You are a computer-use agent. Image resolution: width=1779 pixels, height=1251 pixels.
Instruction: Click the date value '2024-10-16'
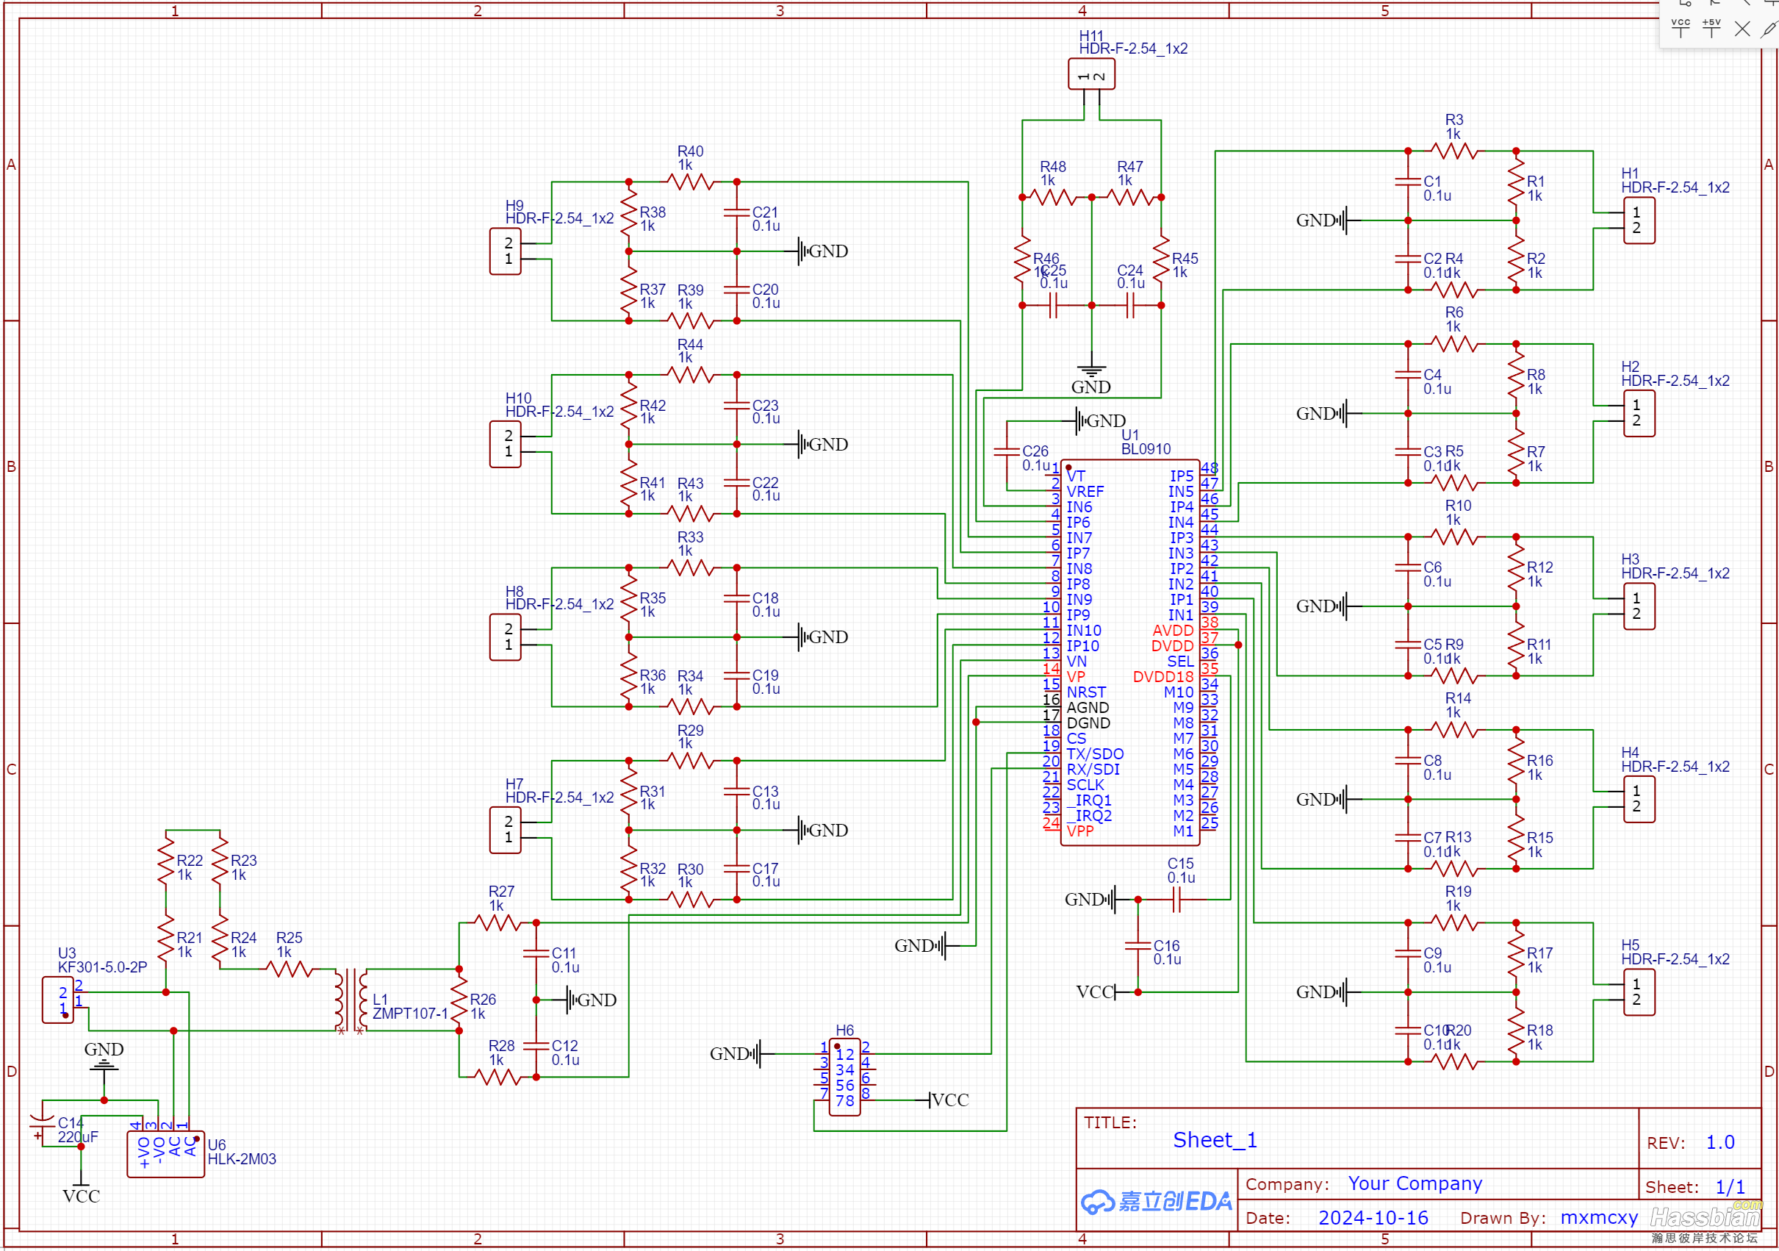tap(1373, 1218)
